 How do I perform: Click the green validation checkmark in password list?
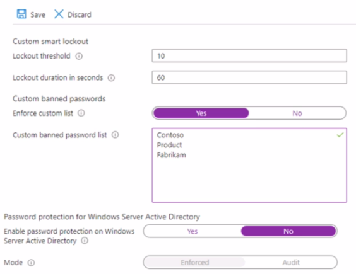click(340, 135)
